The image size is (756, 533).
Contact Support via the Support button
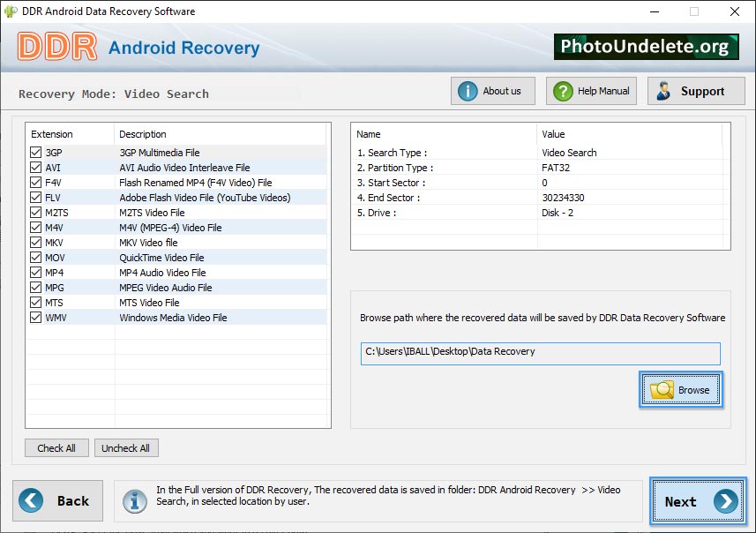click(696, 91)
